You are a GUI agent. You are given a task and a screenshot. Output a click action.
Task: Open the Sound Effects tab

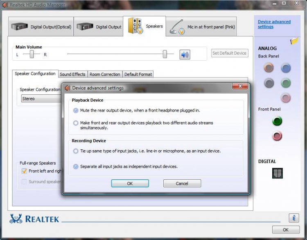tap(72, 74)
